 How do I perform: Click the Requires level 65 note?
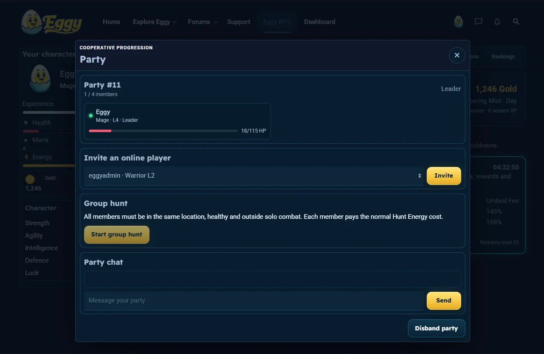(499, 242)
